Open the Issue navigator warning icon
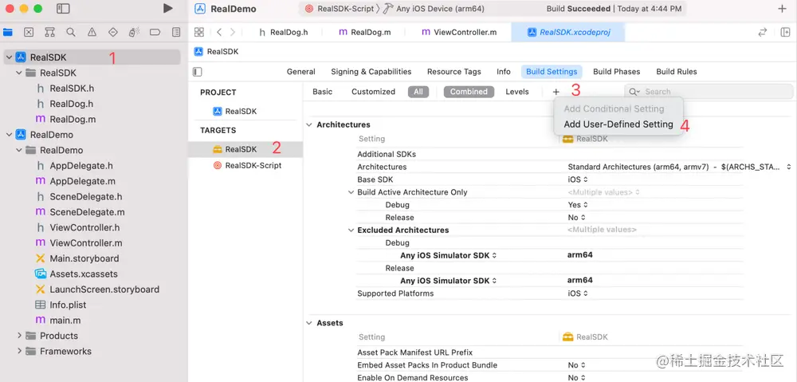 (x=92, y=33)
